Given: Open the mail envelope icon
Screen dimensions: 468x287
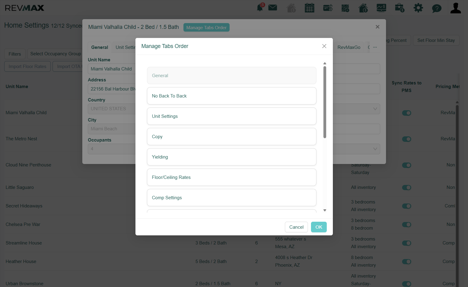Looking at the screenshot, I should tap(273, 8).
